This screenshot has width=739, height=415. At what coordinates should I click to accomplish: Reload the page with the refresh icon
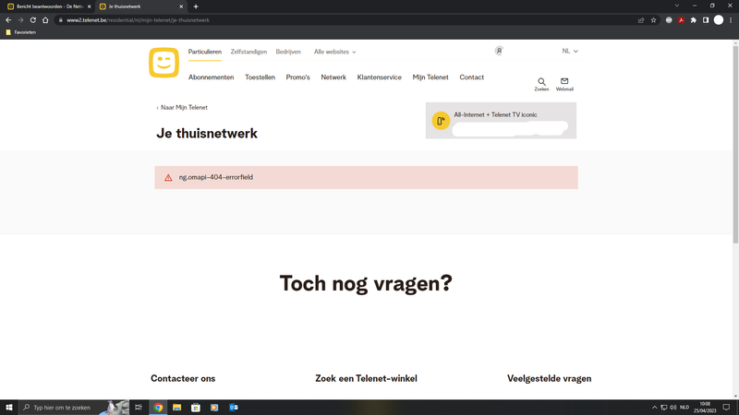[x=33, y=19]
